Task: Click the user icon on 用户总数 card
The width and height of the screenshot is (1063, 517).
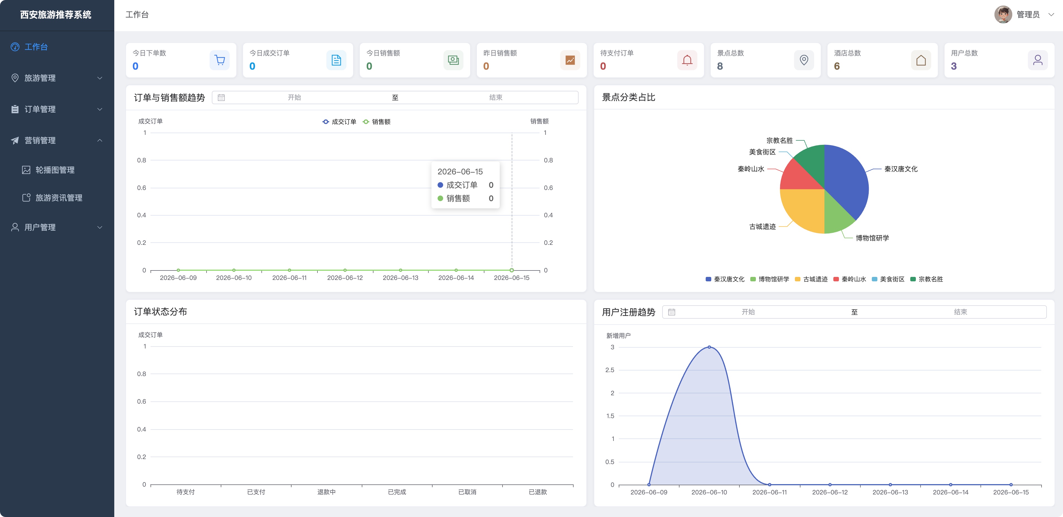Action: [x=1038, y=60]
